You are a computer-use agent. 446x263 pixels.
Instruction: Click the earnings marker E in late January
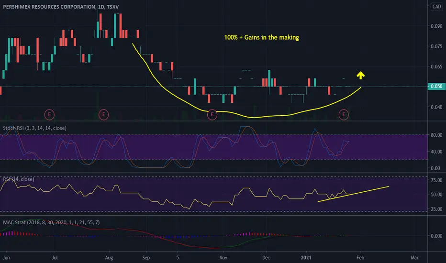[344, 115]
